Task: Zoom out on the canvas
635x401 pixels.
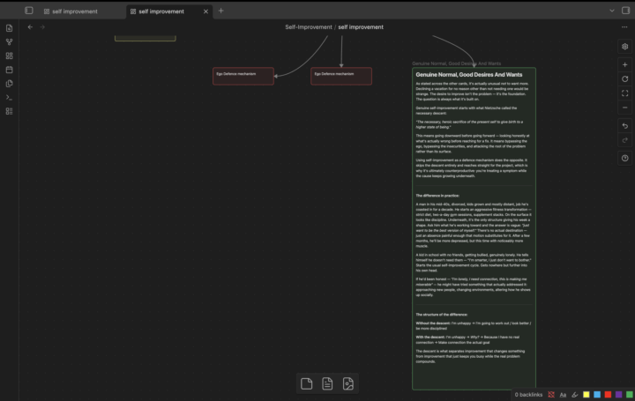Action: (x=625, y=108)
